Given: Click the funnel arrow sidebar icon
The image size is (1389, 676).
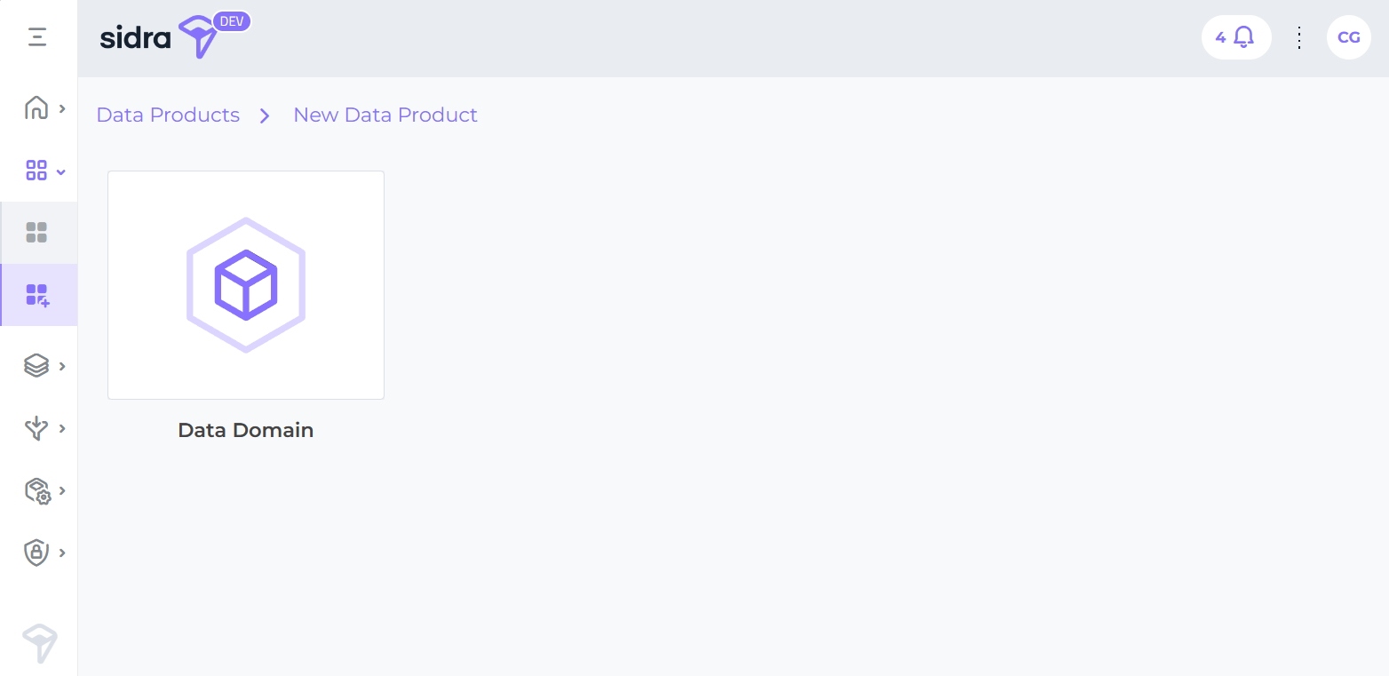Looking at the screenshot, I should click(36, 428).
